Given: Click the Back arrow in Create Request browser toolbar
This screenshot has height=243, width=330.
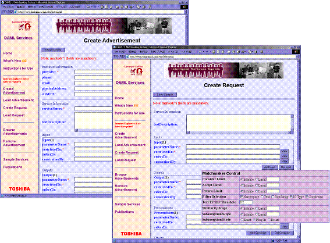Looking at the screenshot, I should coord(200,52).
